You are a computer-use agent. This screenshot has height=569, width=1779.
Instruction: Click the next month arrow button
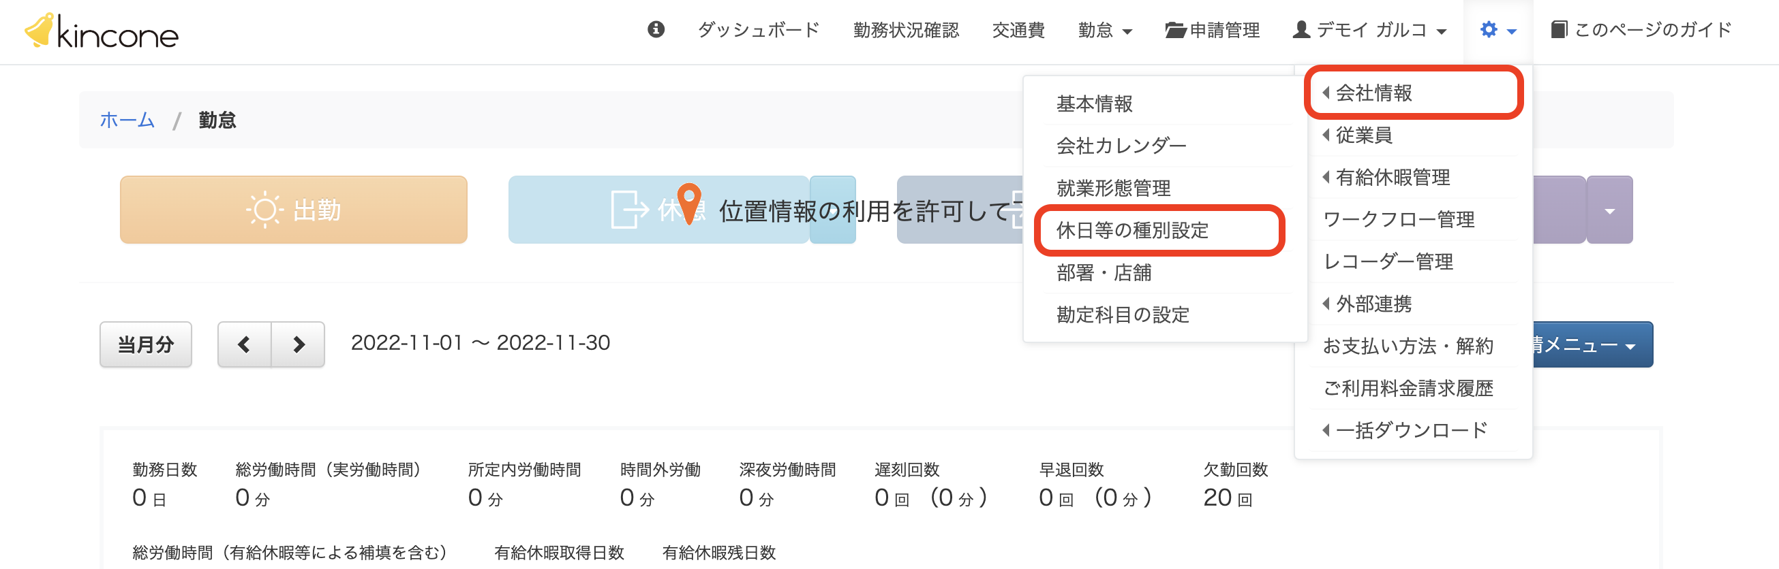click(299, 344)
